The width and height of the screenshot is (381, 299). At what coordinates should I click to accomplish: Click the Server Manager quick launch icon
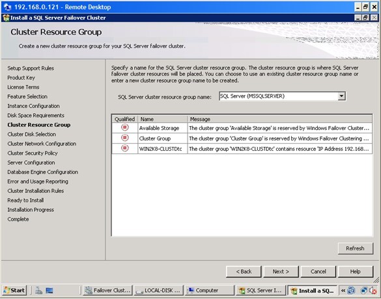click(38, 291)
